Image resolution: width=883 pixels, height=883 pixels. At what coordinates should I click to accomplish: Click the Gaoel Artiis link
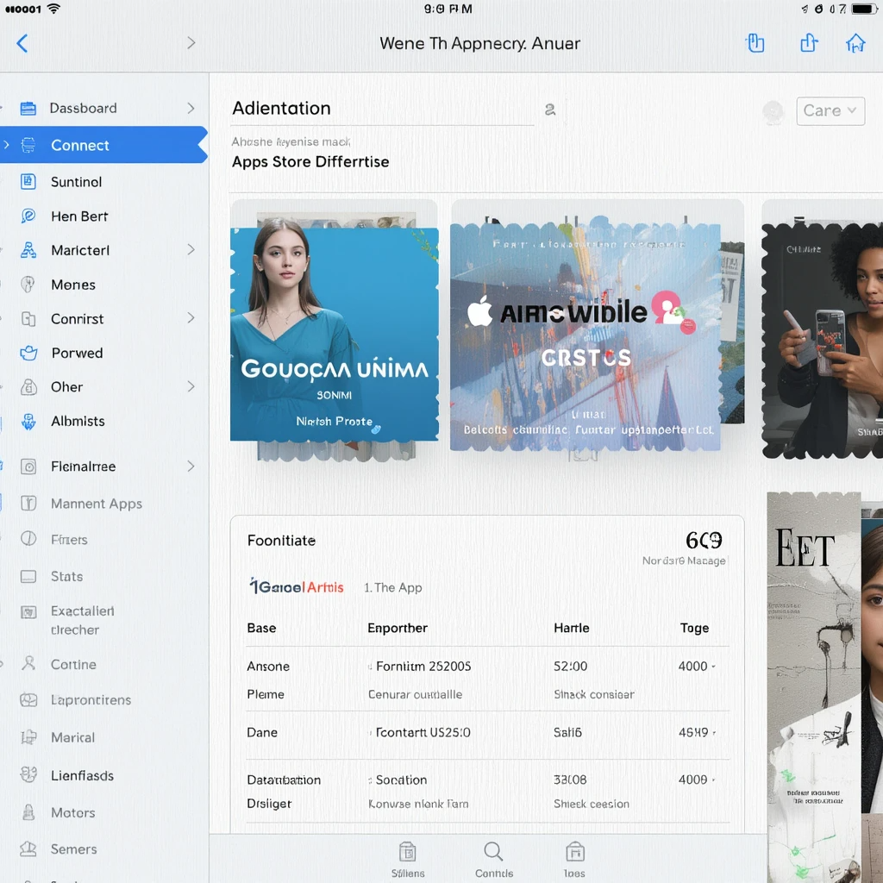[x=297, y=587]
